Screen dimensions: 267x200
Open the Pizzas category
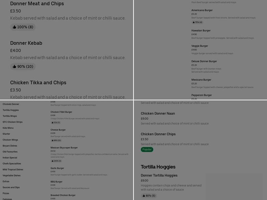6,193
